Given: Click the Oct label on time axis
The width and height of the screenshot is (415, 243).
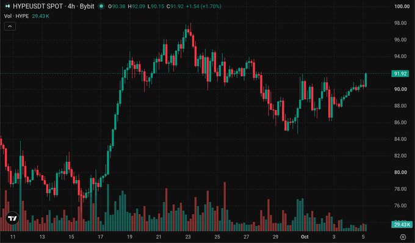Looking at the screenshot, I should 305,237.
